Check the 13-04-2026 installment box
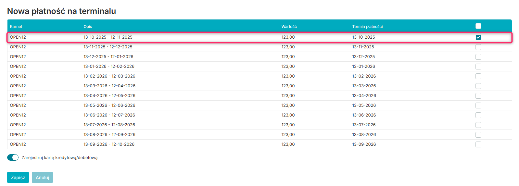Image resolution: width=519 pixels, height=186 pixels. coord(478,96)
